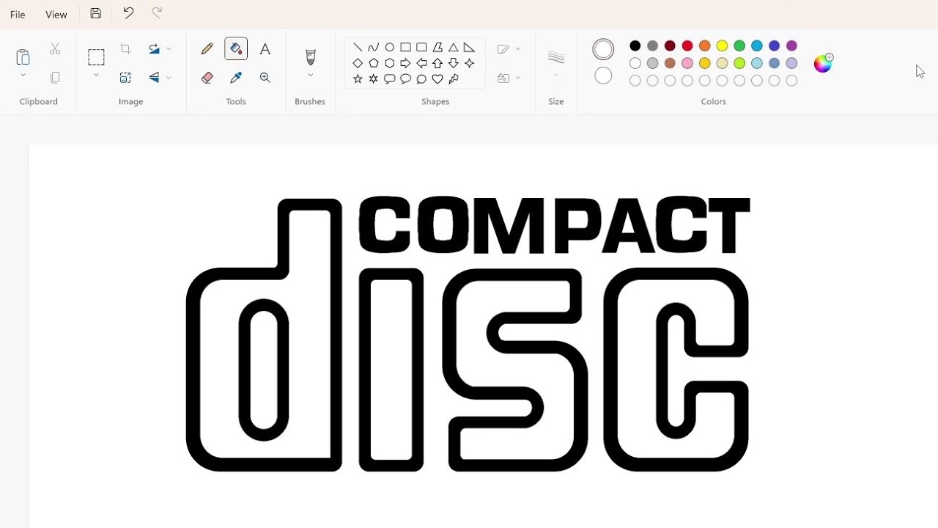Image resolution: width=938 pixels, height=528 pixels.
Task: Expand the Paste options arrow
Action: 23,75
